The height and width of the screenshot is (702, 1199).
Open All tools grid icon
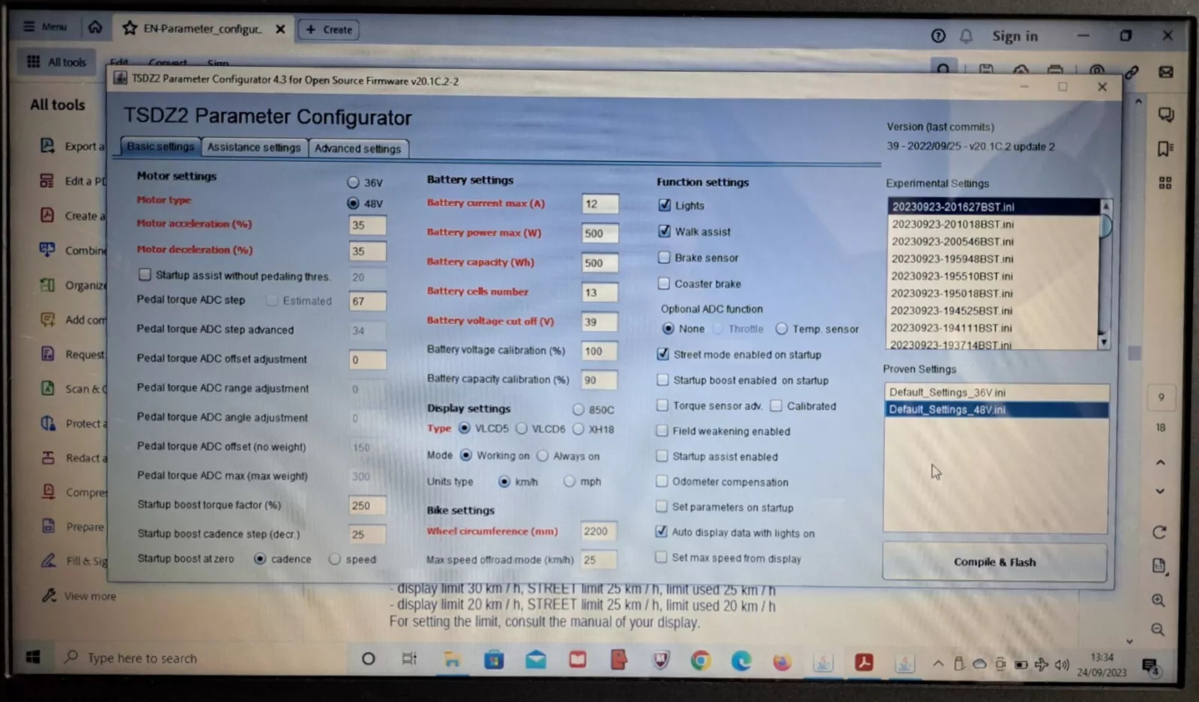(x=34, y=61)
